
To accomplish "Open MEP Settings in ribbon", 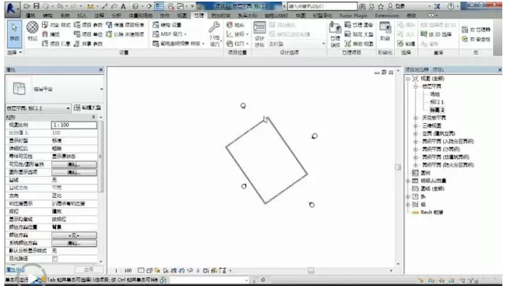I will [x=170, y=34].
